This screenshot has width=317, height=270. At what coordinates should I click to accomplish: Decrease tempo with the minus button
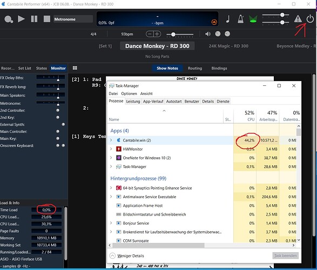[150, 34]
